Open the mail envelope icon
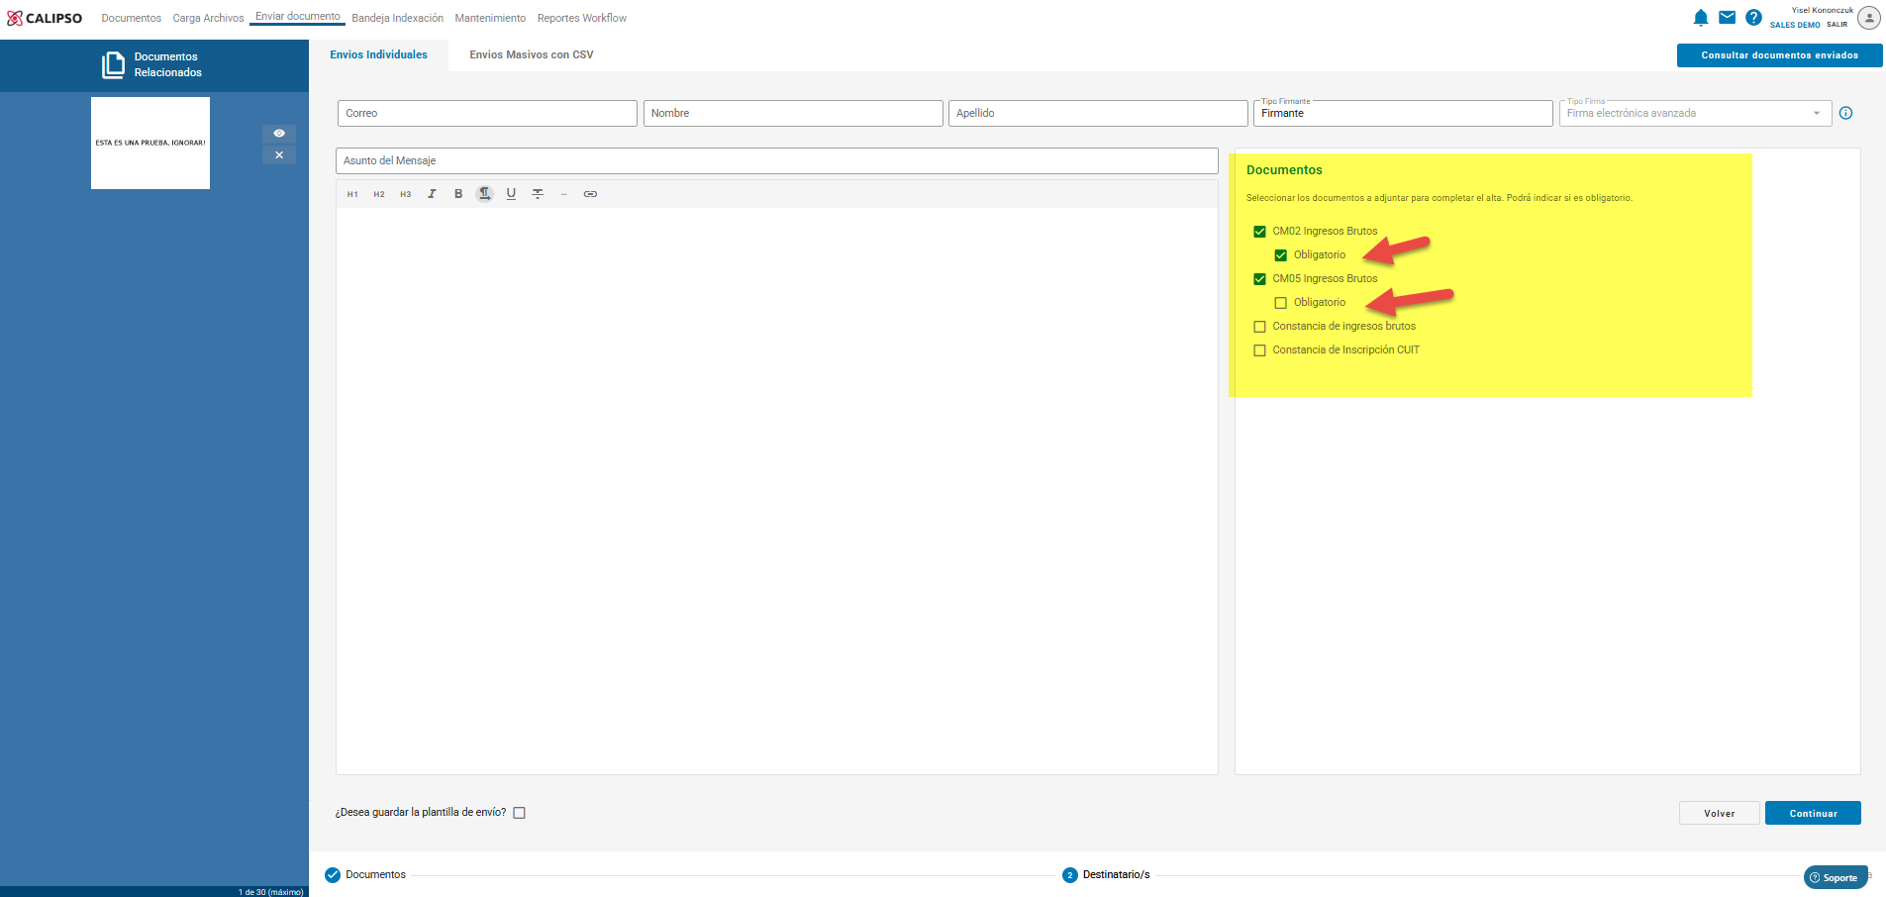The image size is (1886, 897). tap(1728, 17)
